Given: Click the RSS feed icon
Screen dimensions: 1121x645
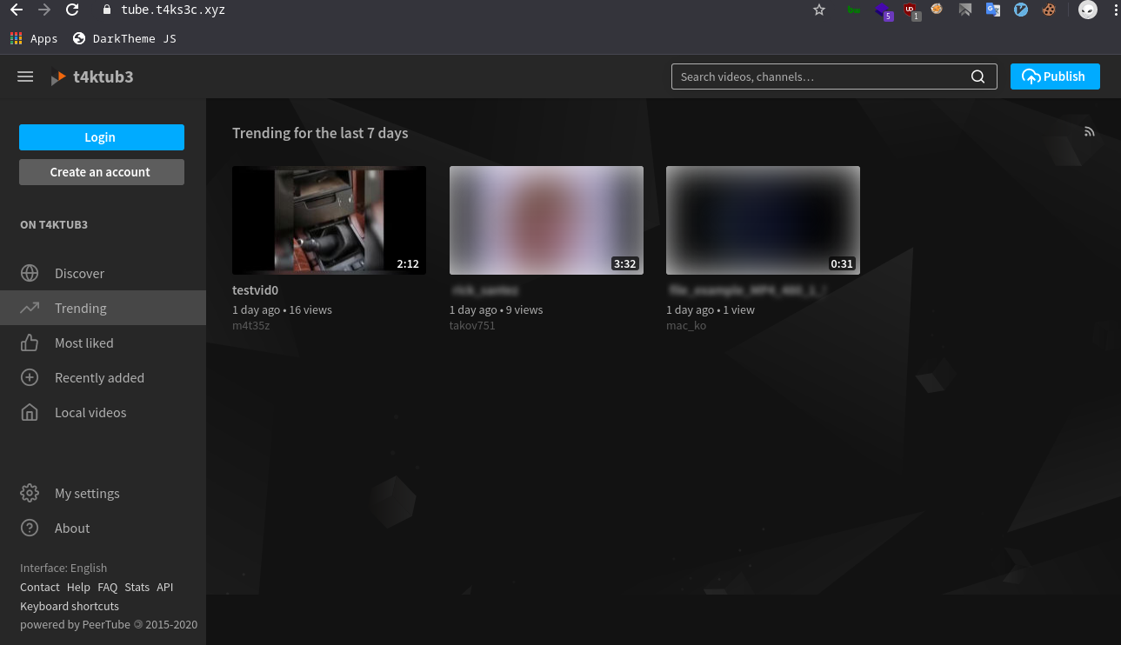Looking at the screenshot, I should [1089, 132].
